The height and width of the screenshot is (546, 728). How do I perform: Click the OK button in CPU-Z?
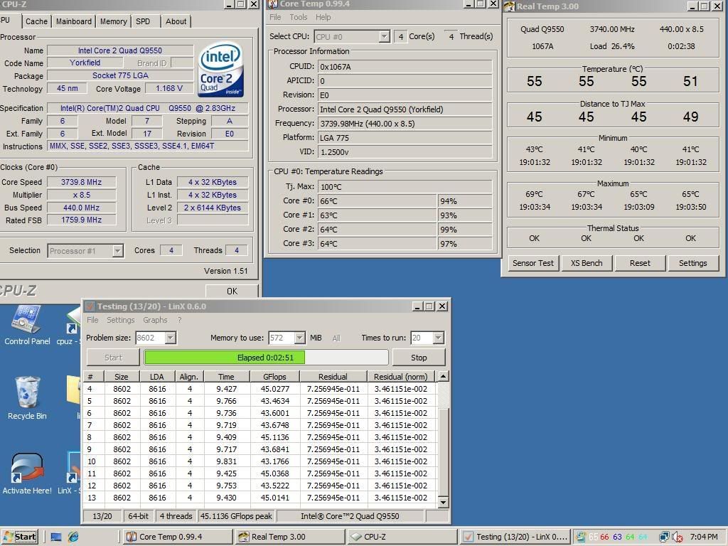[x=232, y=291]
